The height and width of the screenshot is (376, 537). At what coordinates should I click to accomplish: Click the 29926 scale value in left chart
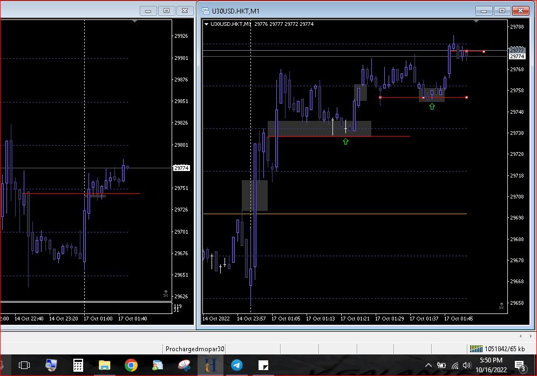181,36
